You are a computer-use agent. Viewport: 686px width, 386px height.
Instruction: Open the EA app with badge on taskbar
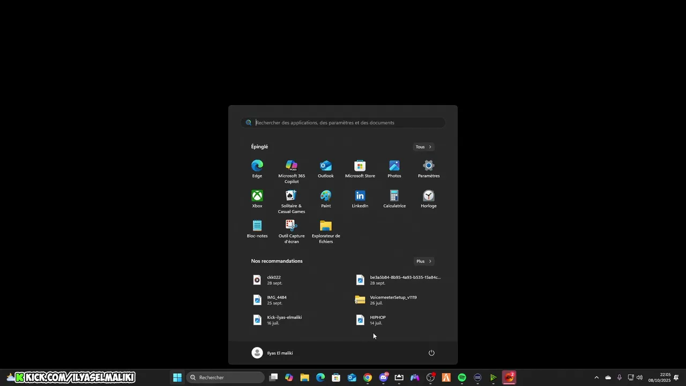tap(509, 377)
